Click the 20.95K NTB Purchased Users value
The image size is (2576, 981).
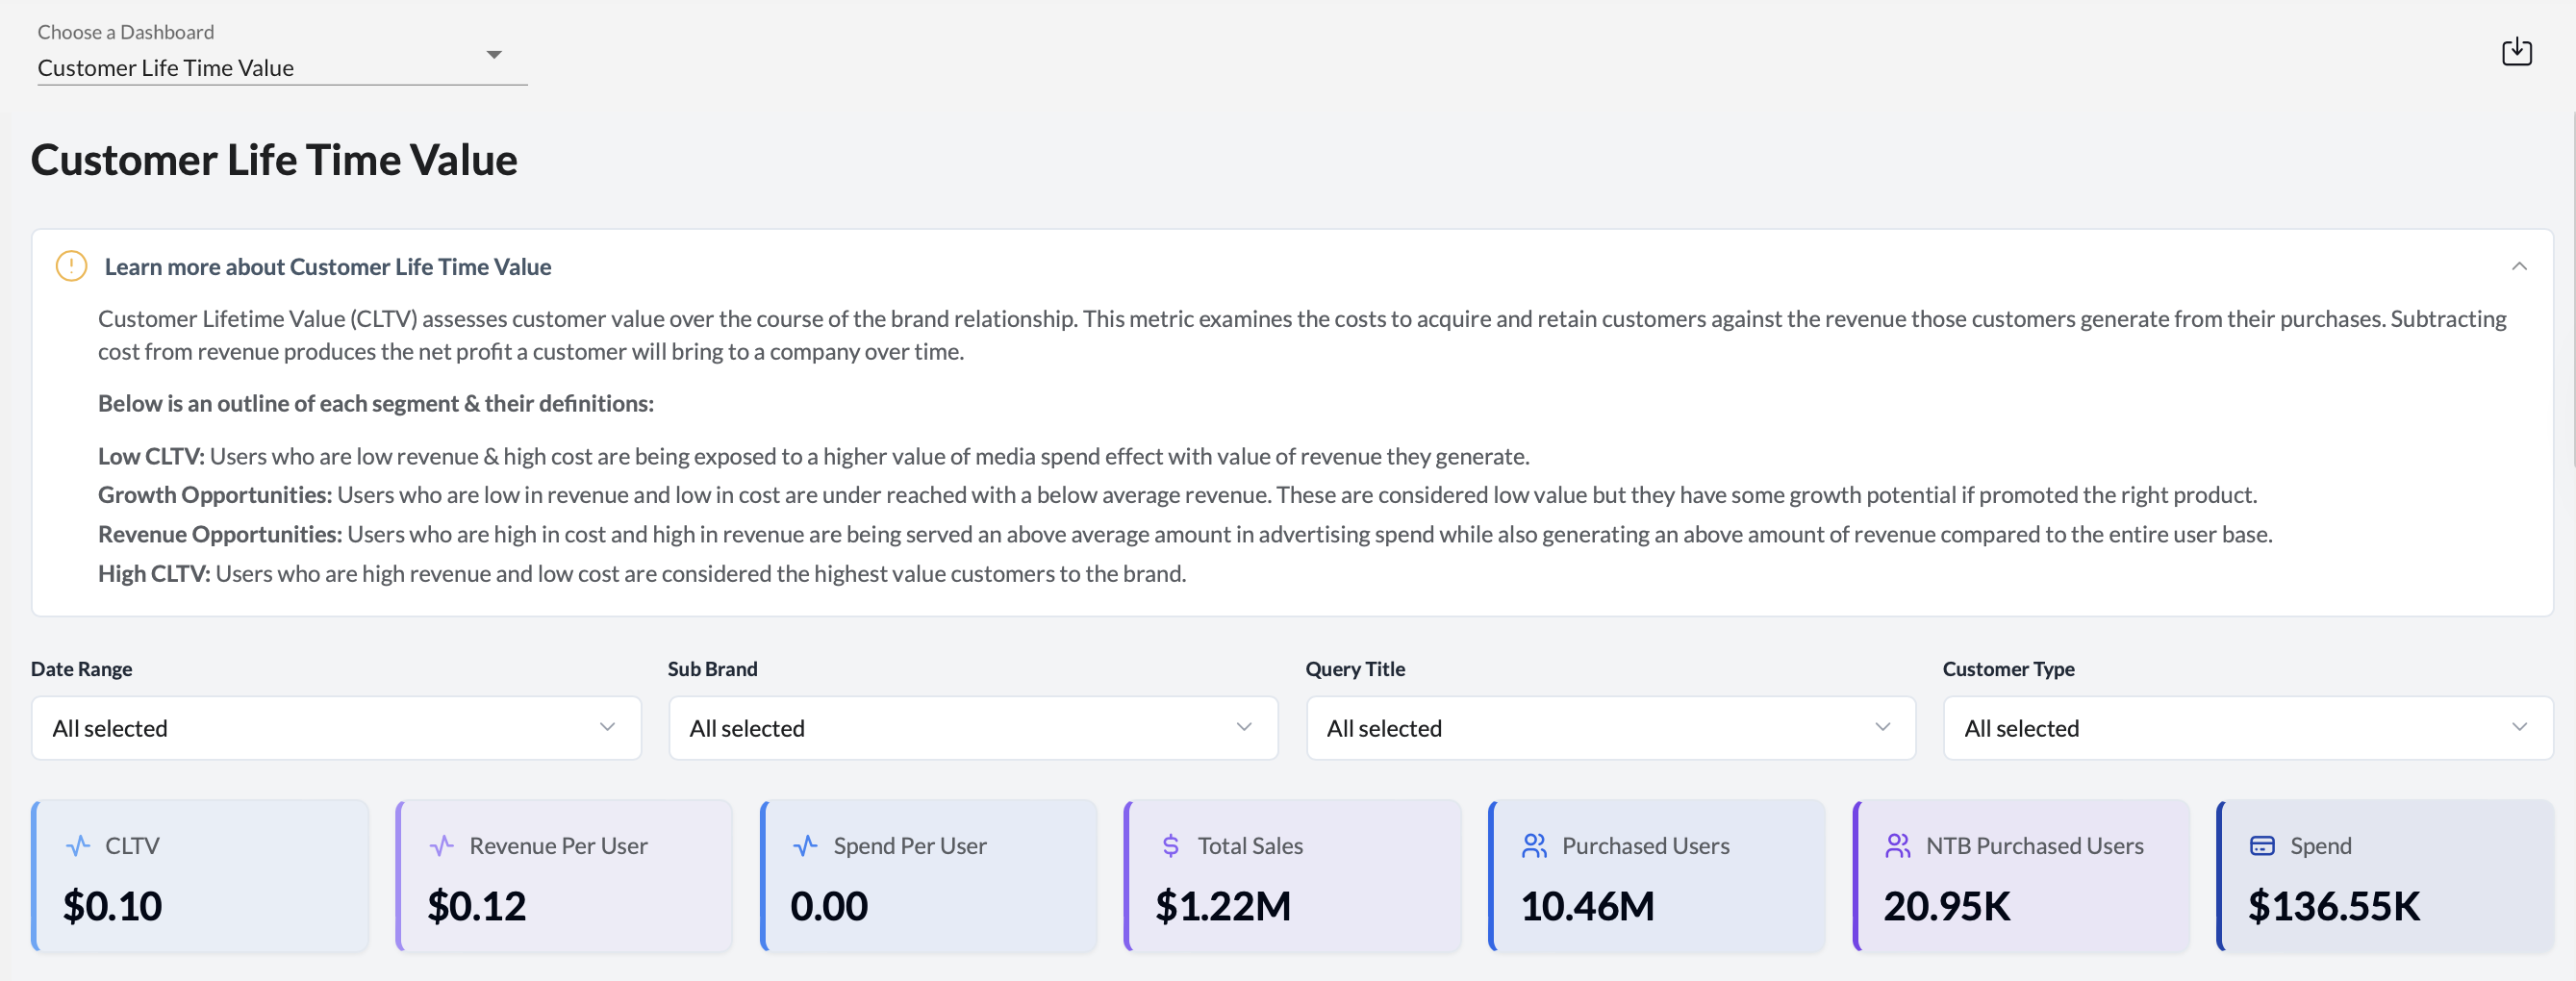click(x=1947, y=906)
